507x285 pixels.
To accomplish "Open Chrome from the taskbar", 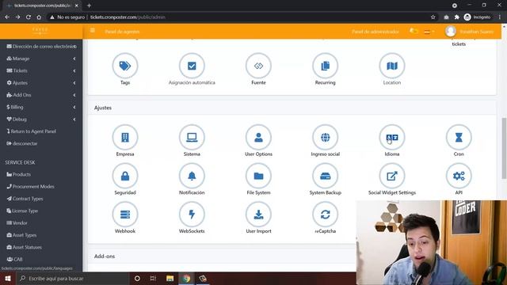I will point(186,278).
